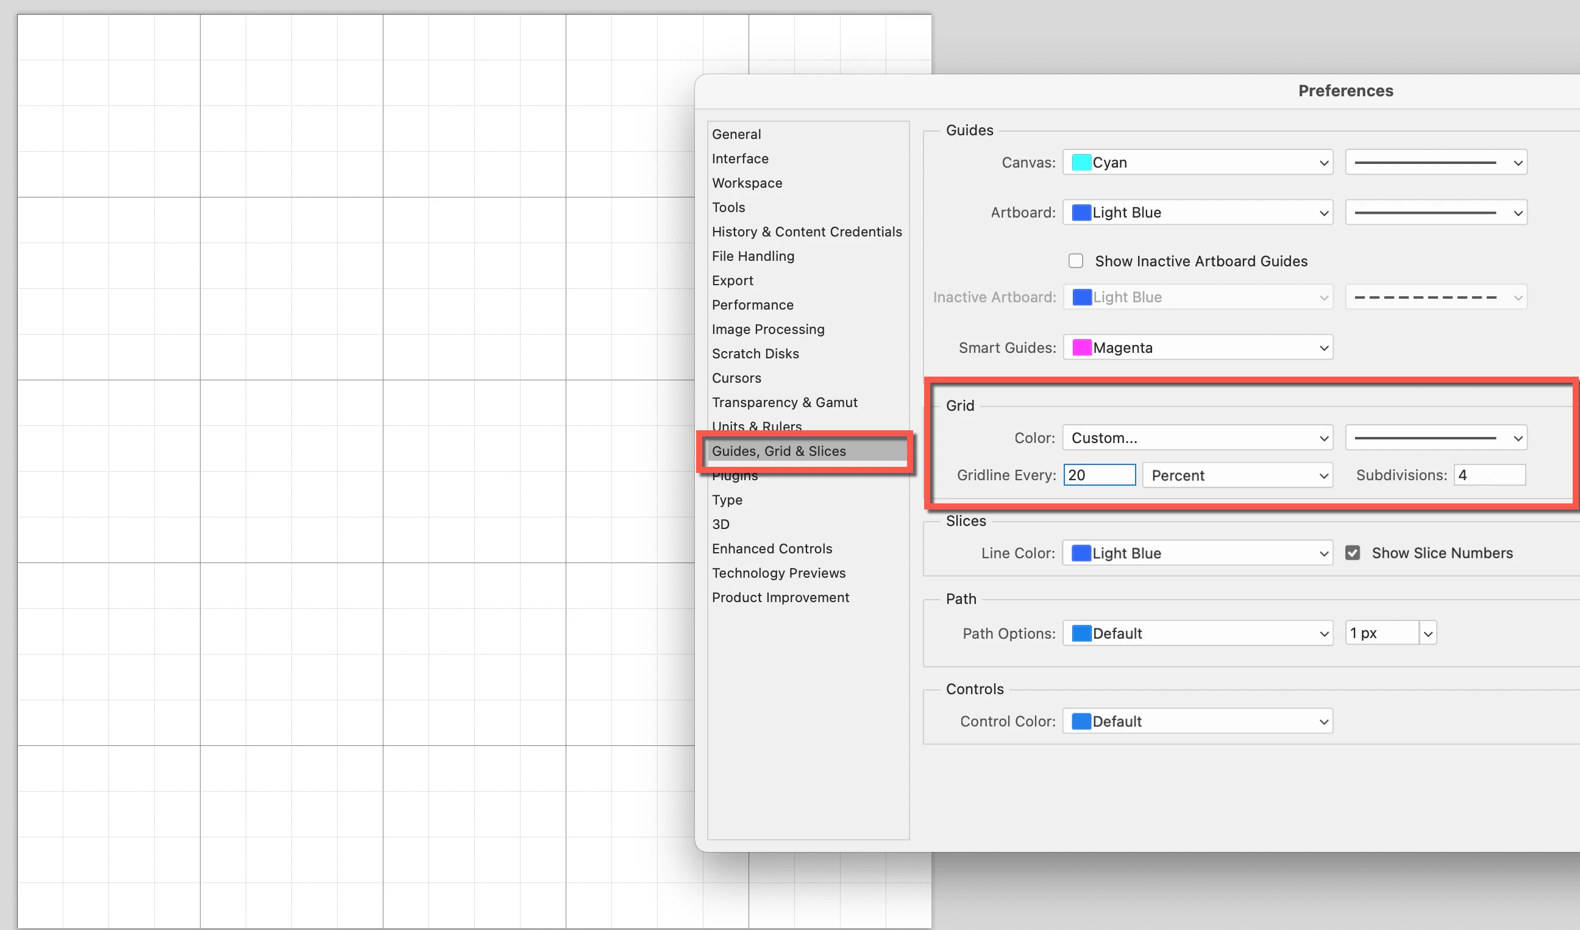Go to Scratch Disks preferences
Screen dimensions: 1580x930
point(755,353)
